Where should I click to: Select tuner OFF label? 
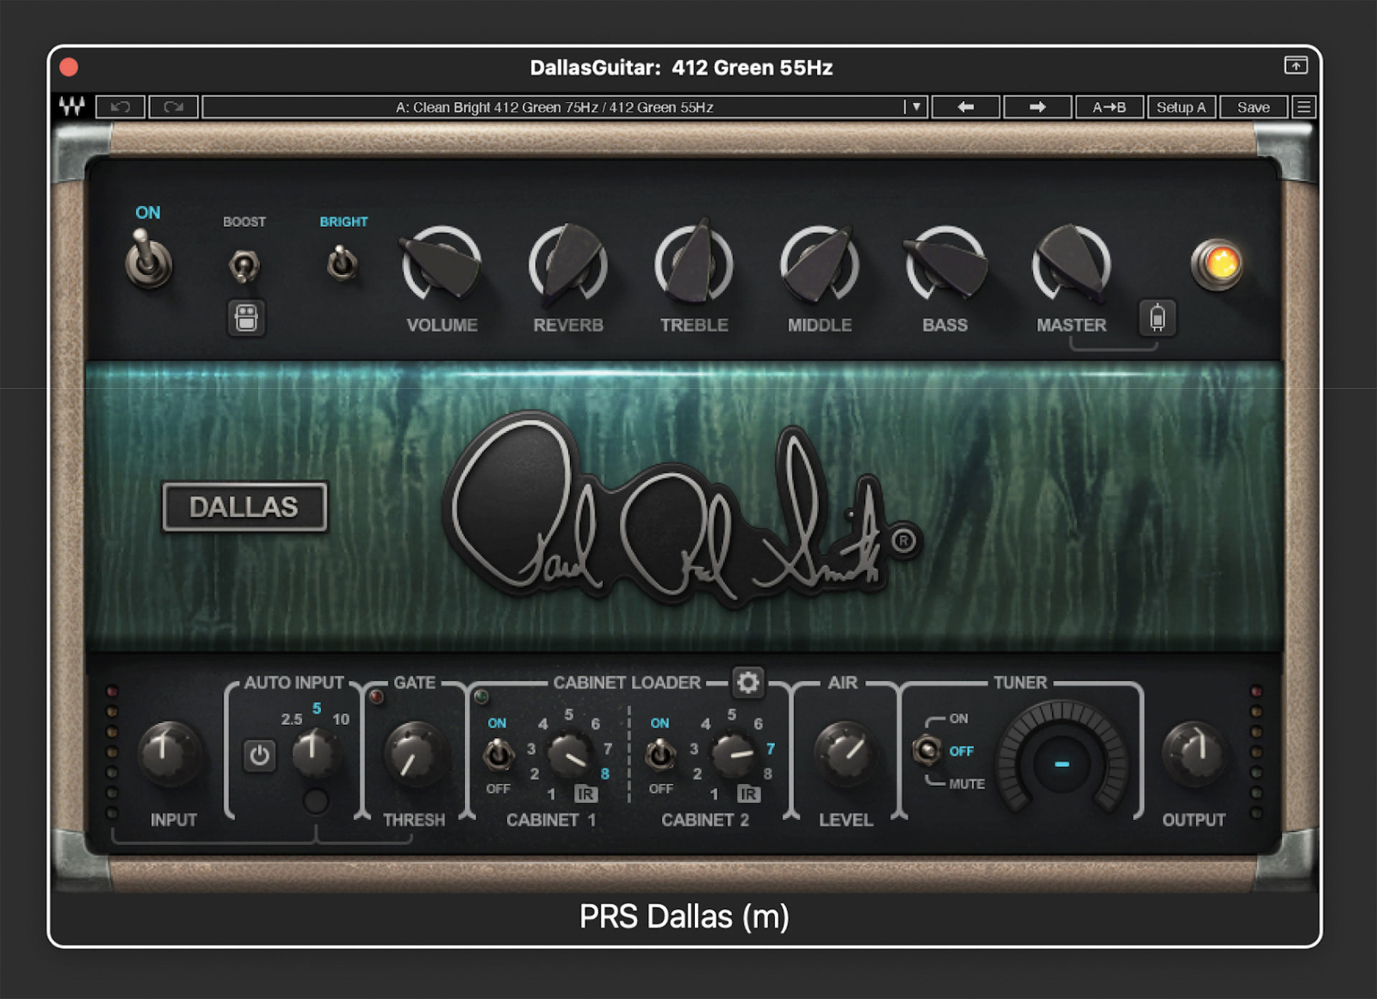click(961, 751)
